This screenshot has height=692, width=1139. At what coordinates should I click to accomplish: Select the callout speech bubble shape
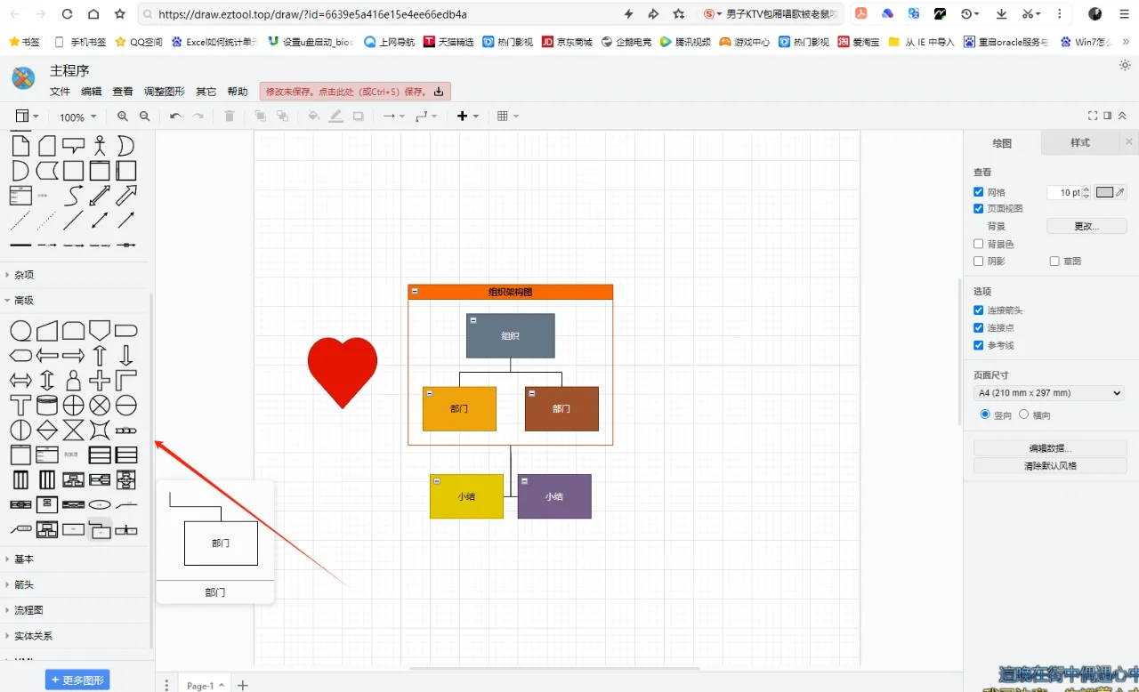click(73, 145)
